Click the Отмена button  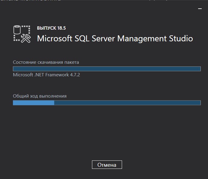tap(107, 165)
